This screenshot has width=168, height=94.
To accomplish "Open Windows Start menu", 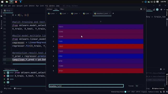I will [x=2, y=2].
